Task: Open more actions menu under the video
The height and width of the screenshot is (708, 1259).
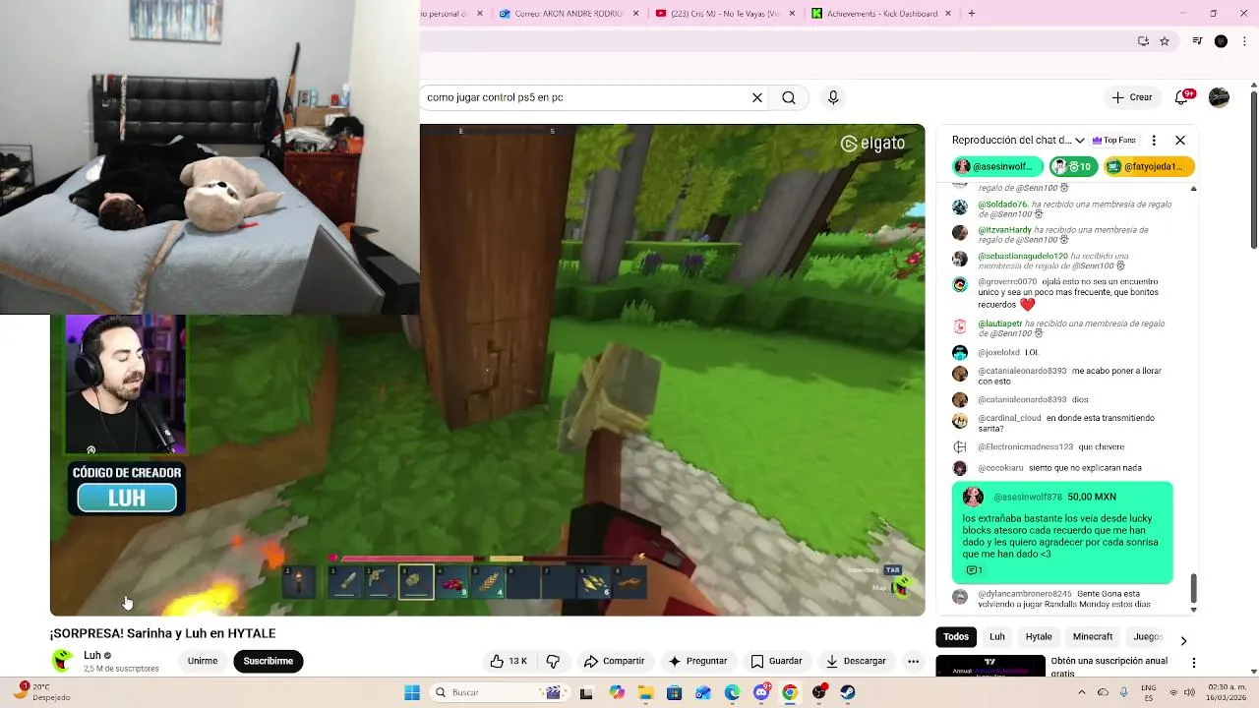Action: pyautogui.click(x=913, y=661)
